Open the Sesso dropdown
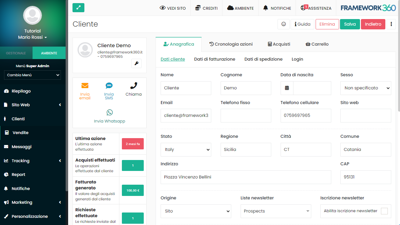This screenshot has height=225, width=400. [x=366, y=88]
